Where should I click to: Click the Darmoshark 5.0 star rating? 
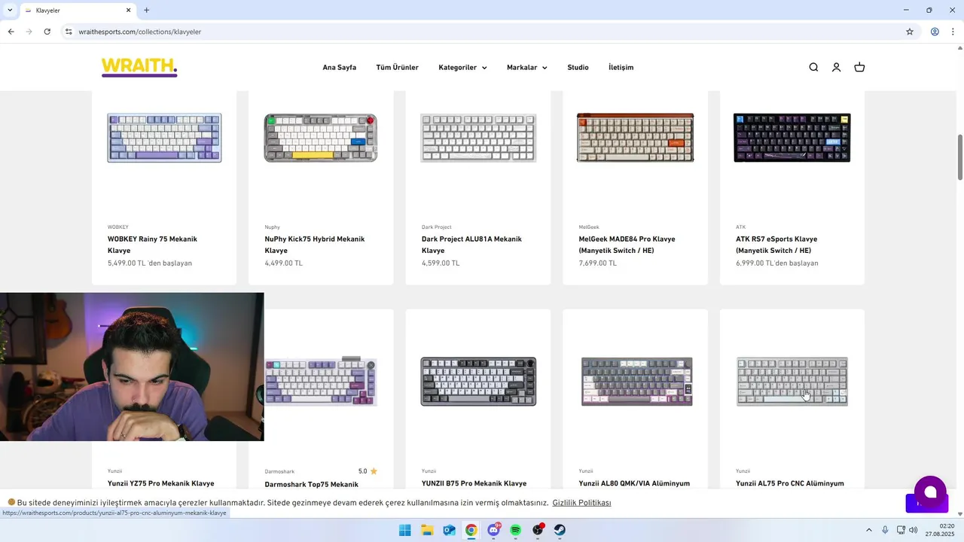pyautogui.click(x=368, y=471)
